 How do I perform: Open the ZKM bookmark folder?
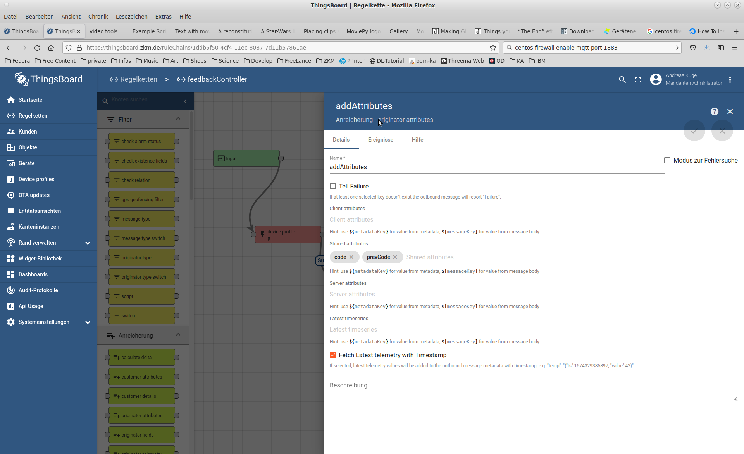[325, 61]
